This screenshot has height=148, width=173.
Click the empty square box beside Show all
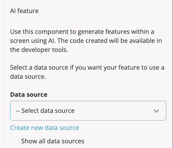point(15,141)
